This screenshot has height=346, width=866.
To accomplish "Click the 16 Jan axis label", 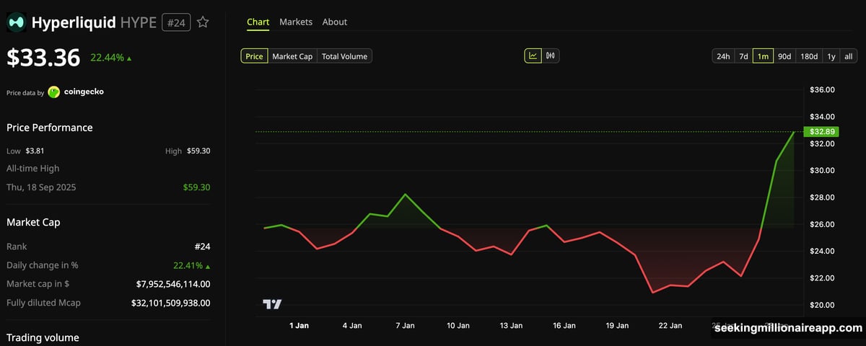I will pyautogui.click(x=564, y=326).
